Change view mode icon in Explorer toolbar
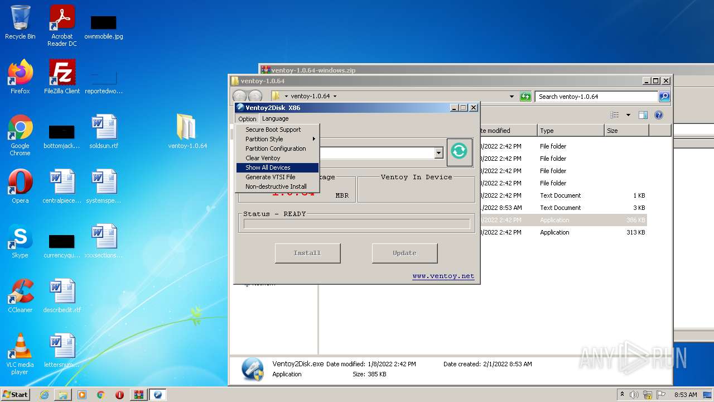 pos(615,115)
